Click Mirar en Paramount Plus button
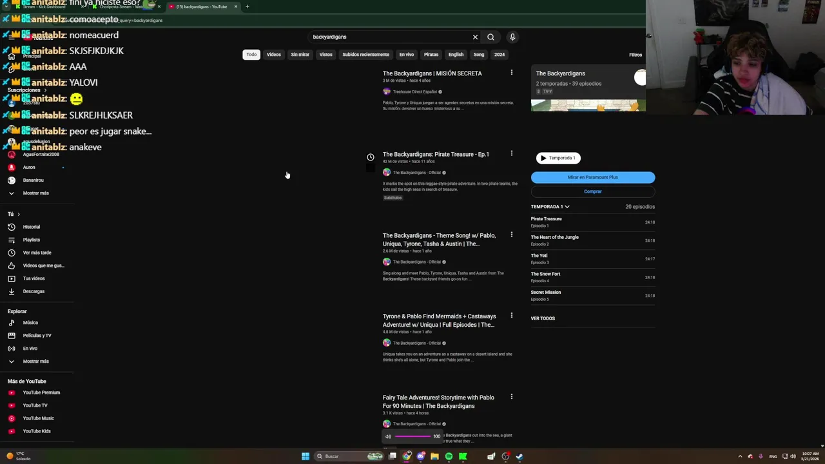Screen dimensions: 825x464 click(593, 177)
